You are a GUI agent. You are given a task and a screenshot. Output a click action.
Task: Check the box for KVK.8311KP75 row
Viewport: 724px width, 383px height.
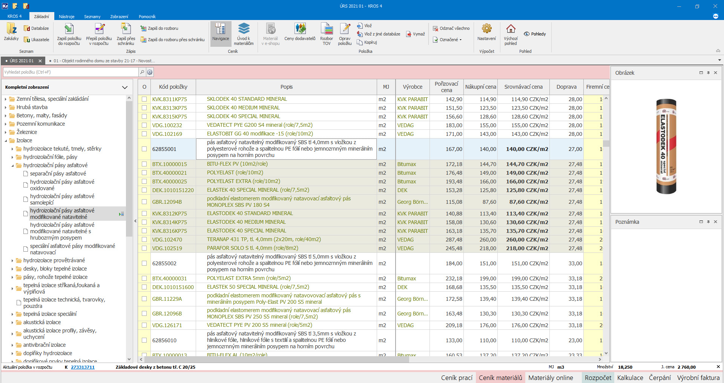144,99
